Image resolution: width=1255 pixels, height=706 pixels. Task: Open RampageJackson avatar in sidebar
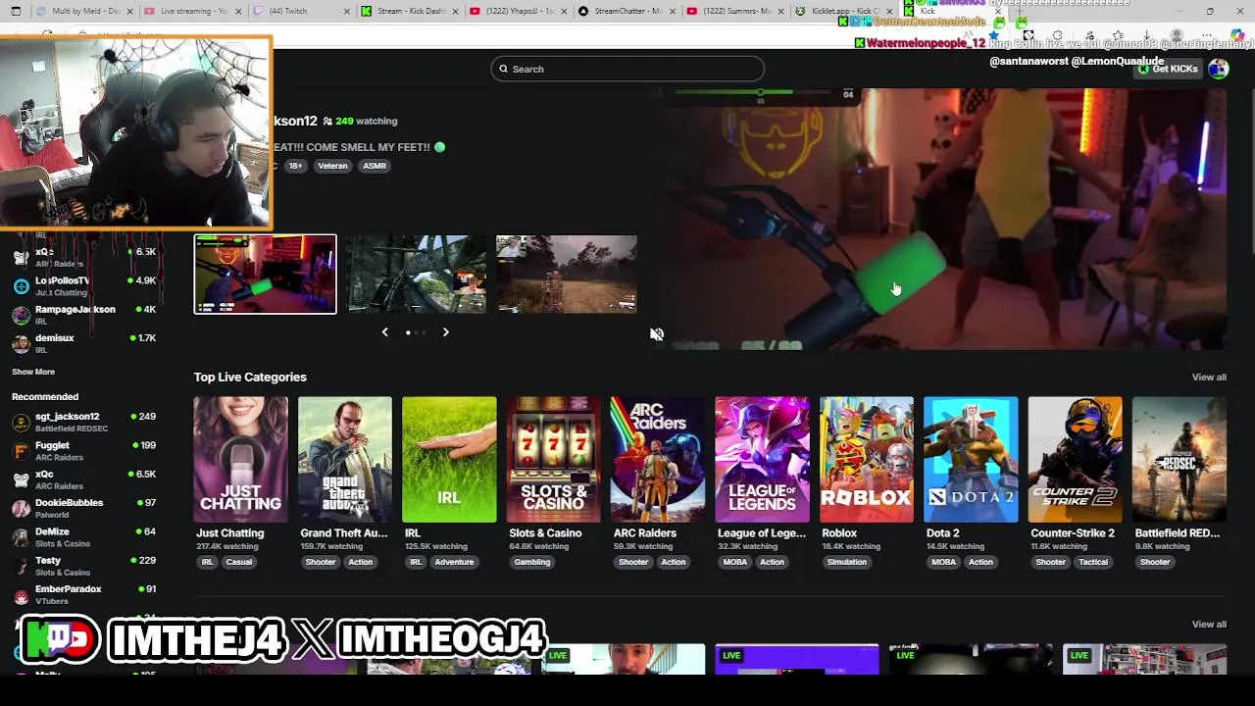[21, 315]
